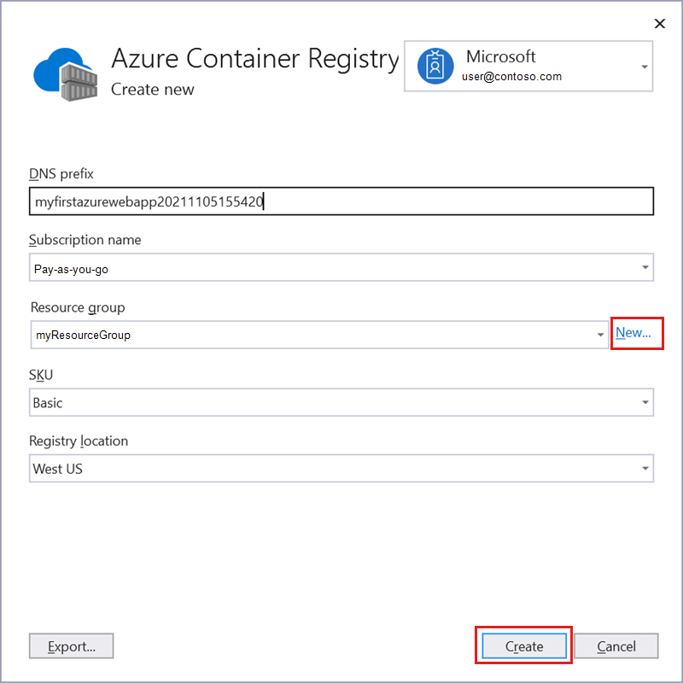683x683 pixels.
Task: Open the account selector dropdown arrow
Action: 644,65
